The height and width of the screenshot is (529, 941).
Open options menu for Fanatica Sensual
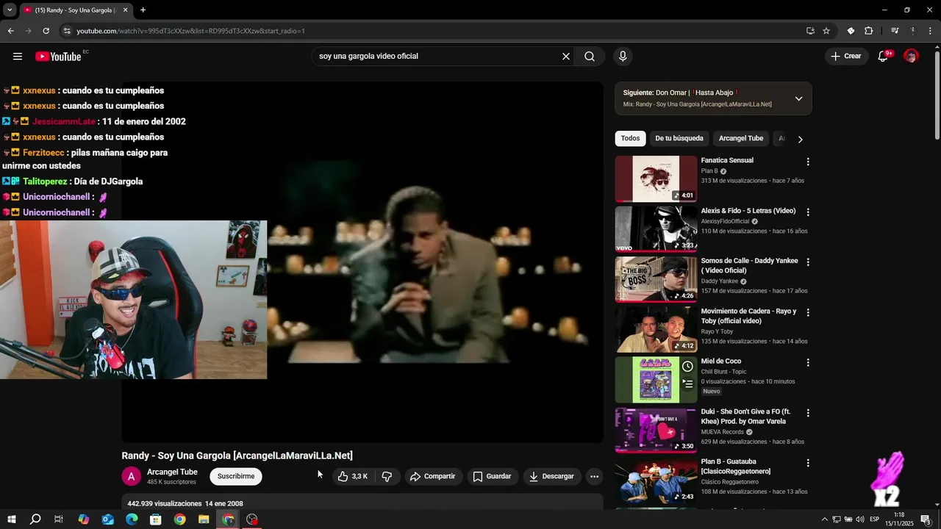tap(808, 162)
